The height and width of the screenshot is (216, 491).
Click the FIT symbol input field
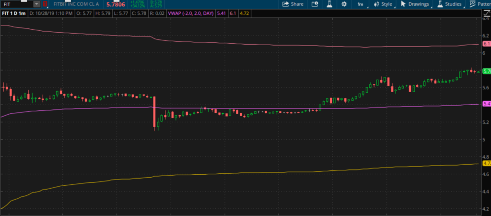coord(17,4)
